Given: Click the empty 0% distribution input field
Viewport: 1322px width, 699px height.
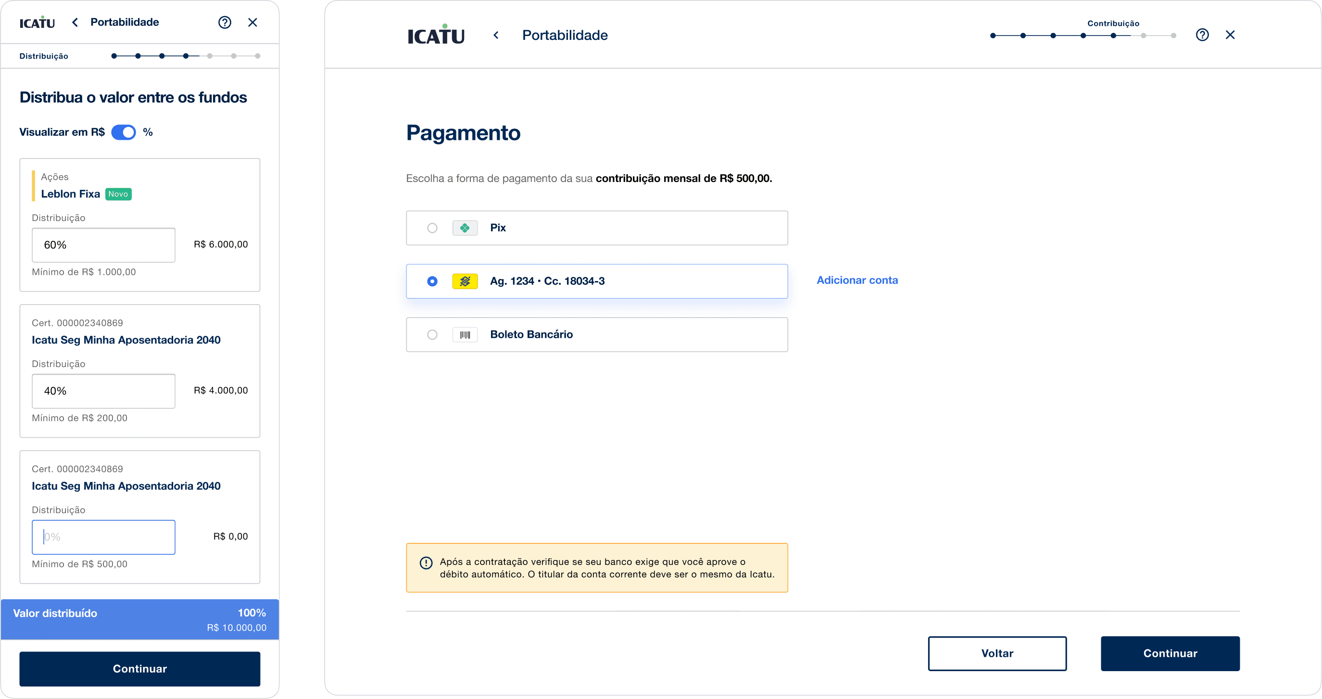Looking at the screenshot, I should coord(104,537).
